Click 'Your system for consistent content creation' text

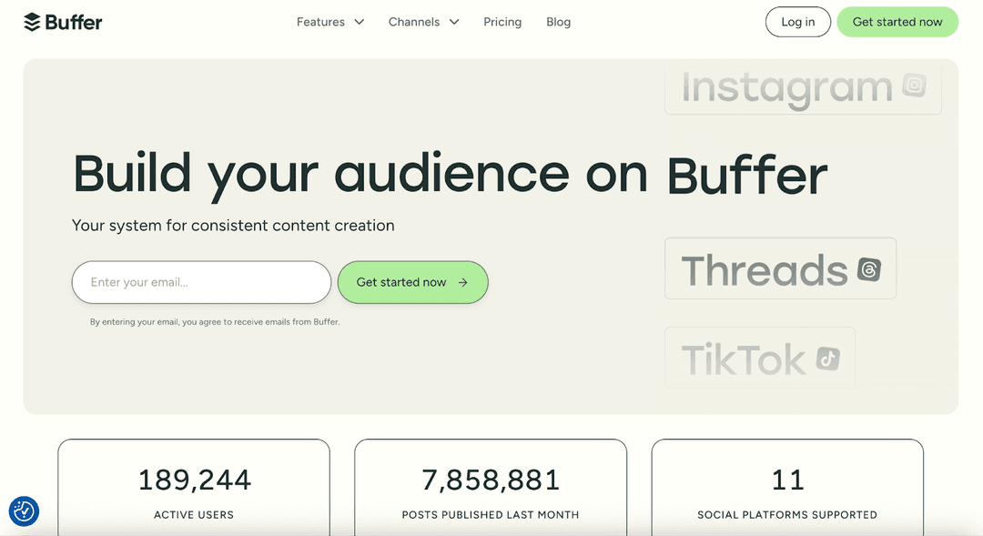(x=233, y=226)
